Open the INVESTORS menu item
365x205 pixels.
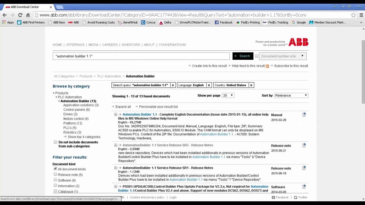point(131,45)
